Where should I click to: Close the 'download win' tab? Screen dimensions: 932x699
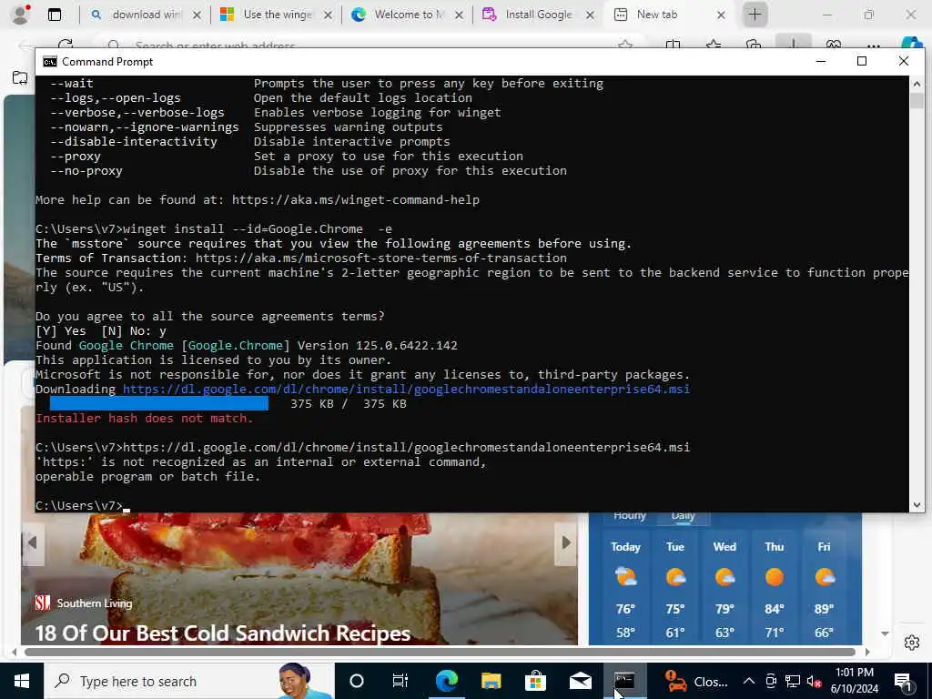click(x=197, y=15)
